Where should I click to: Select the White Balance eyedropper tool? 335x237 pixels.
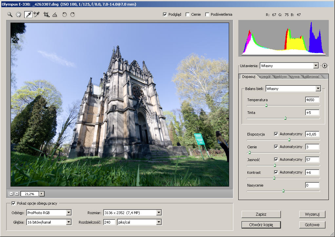[28, 15]
